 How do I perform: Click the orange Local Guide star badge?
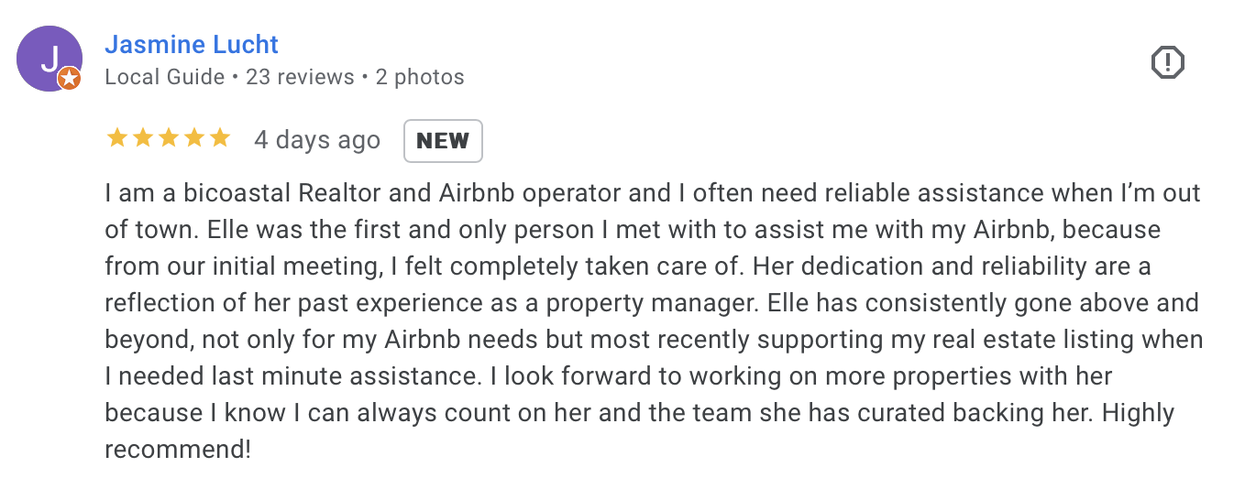point(70,80)
